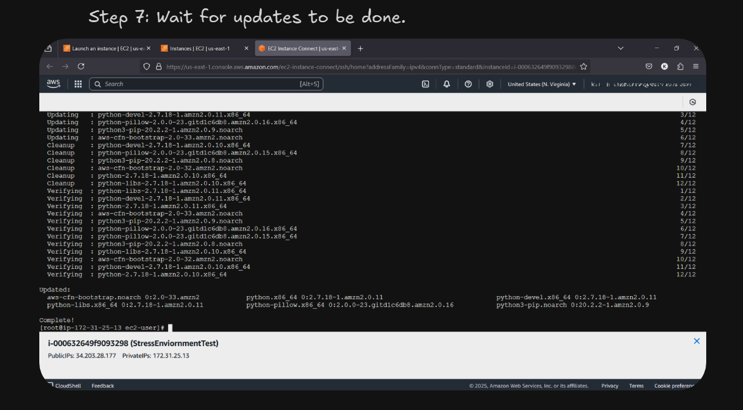Open the AWS CloudShell icon in the top bar
The width and height of the screenshot is (743, 410).
425,84
